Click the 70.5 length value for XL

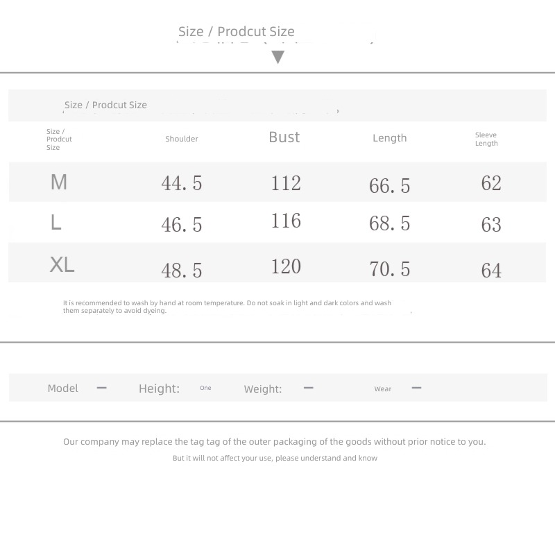(x=390, y=268)
